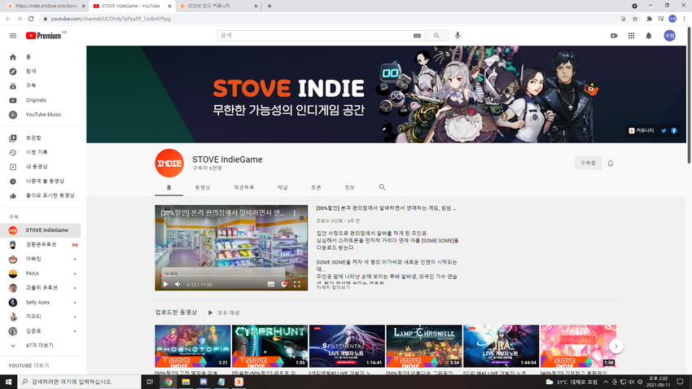Toggle fullscreen on the featured video
Image resolution: width=692 pixels, height=389 pixels.
pyautogui.click(x=297, y=285)
